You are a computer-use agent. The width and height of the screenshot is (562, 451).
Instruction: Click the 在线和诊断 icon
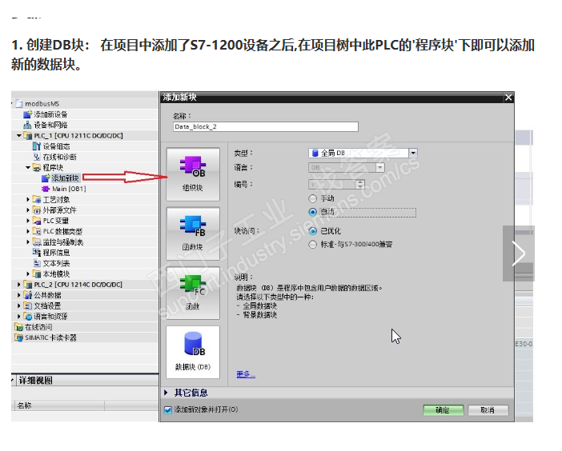pos(37,157)
